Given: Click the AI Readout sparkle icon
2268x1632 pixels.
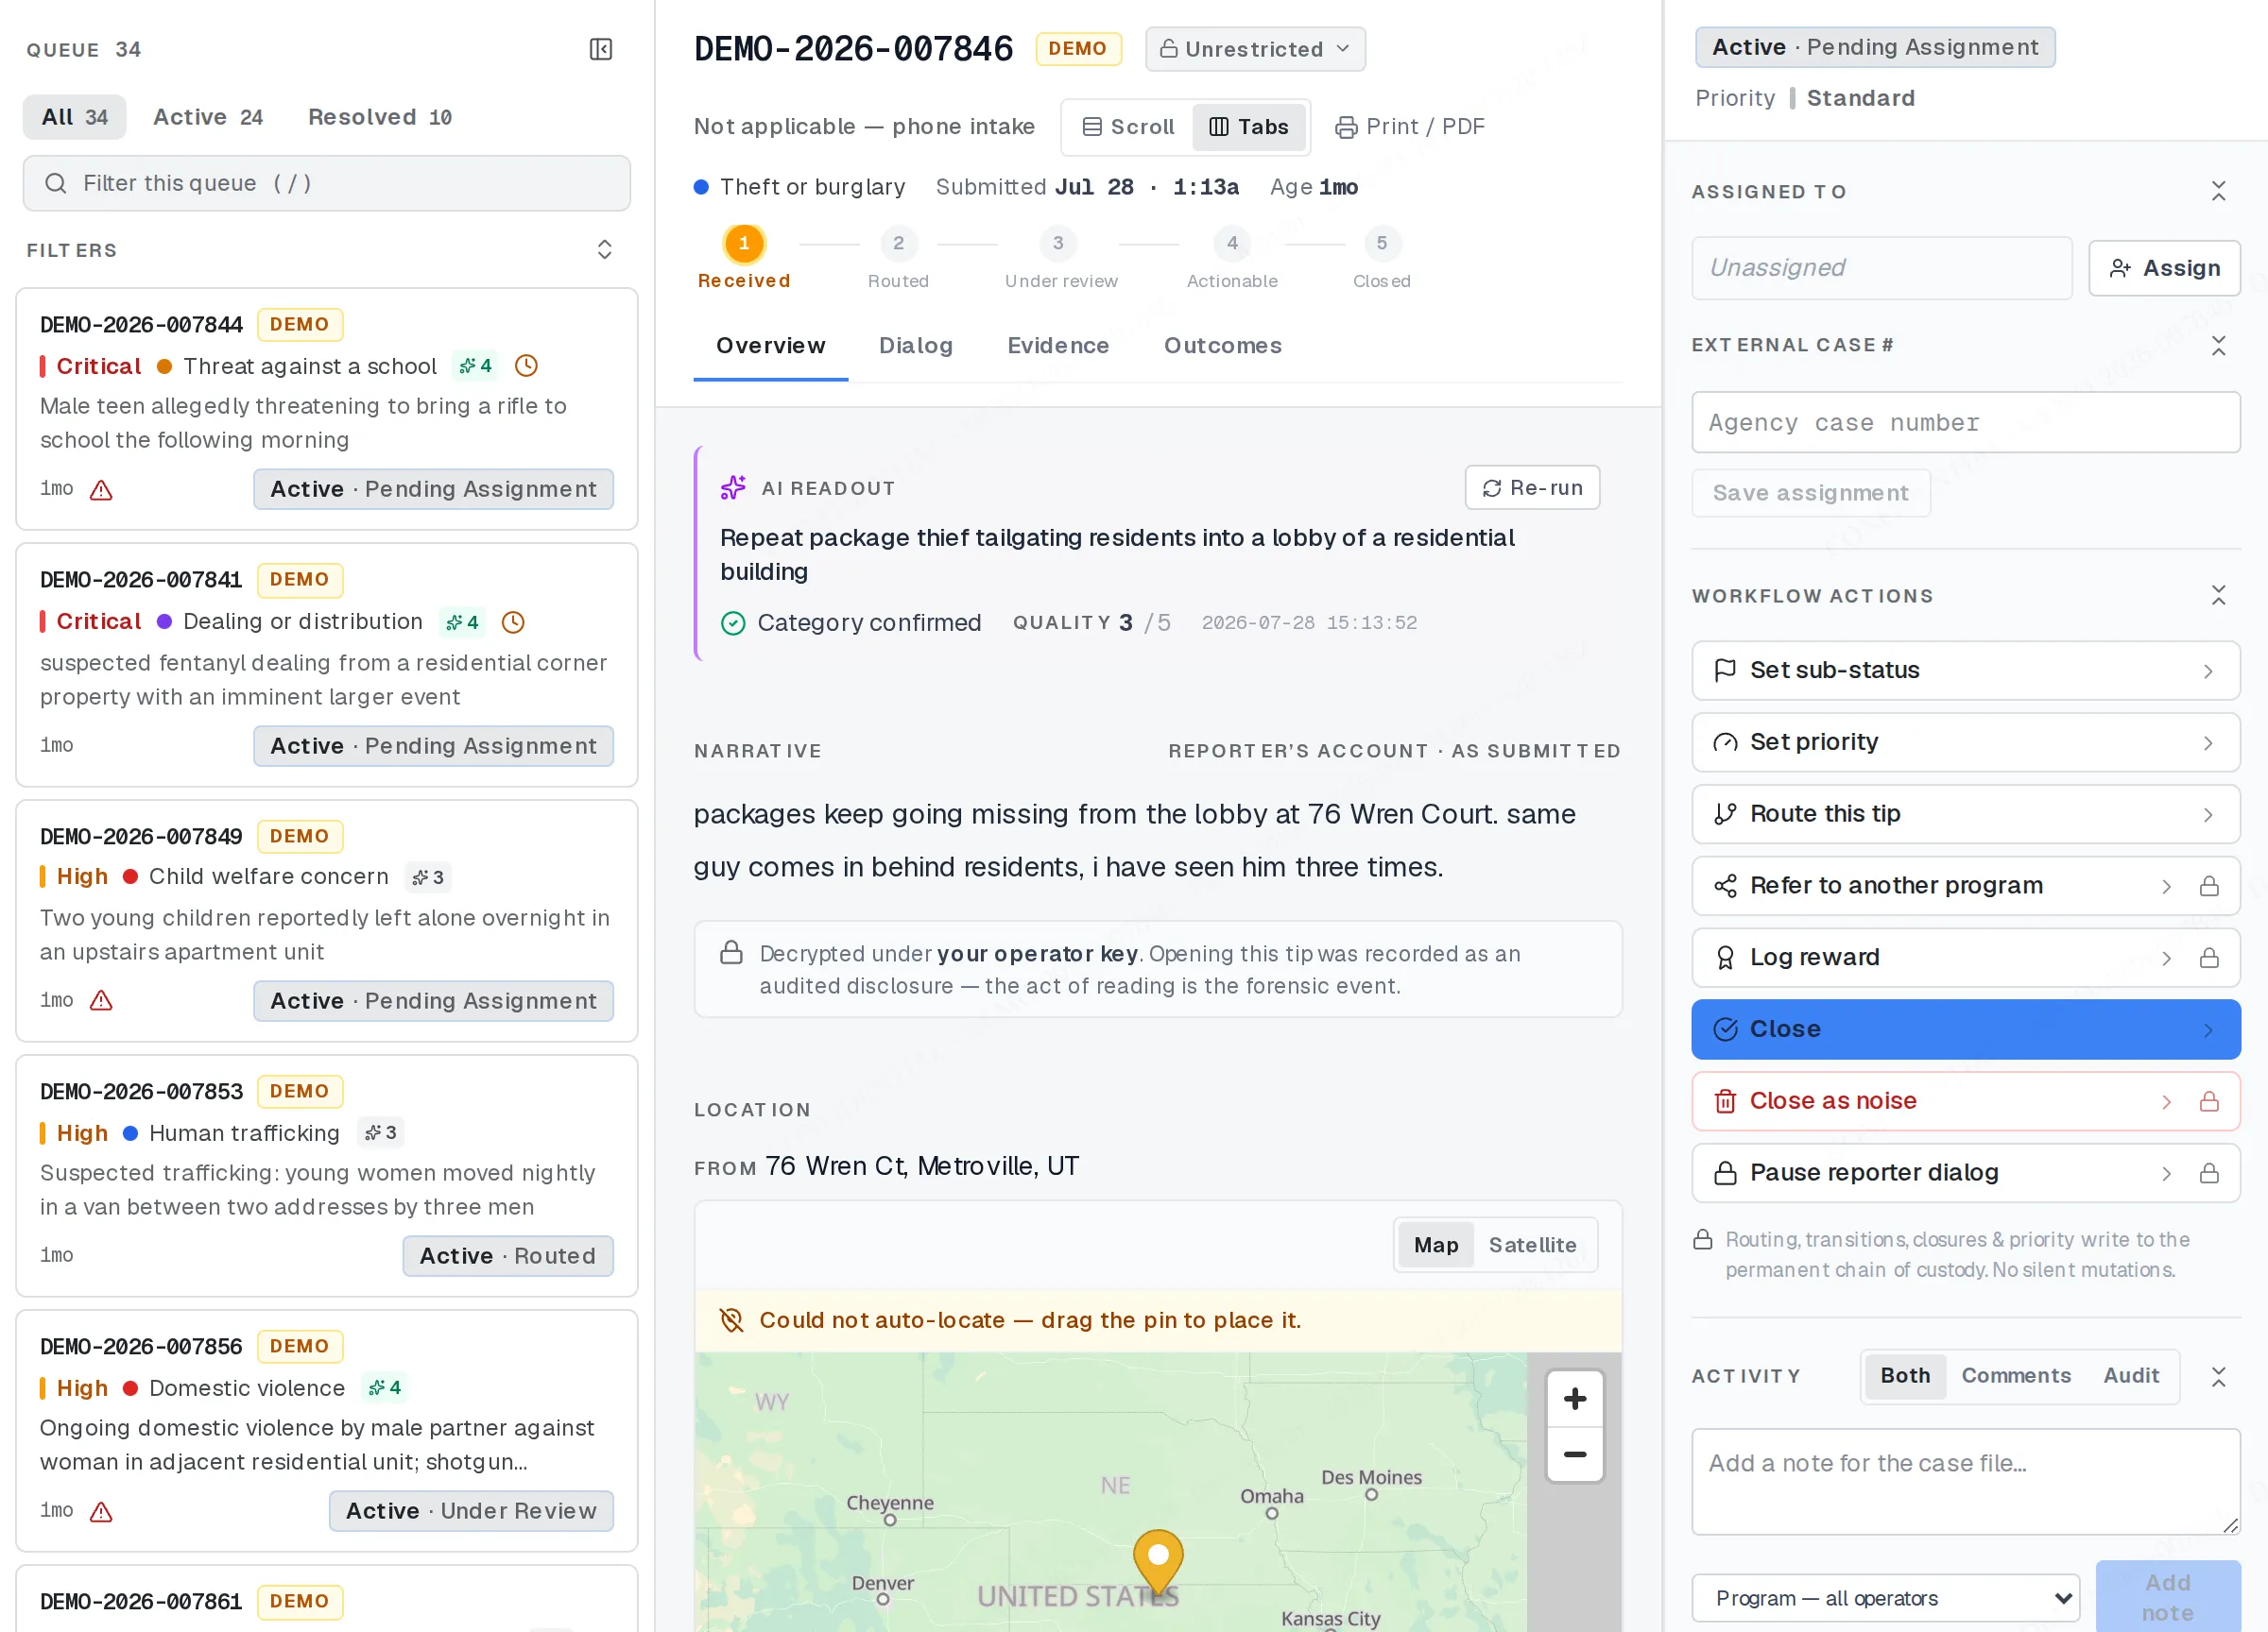Looking at the screenshot, I should [733, 487].
